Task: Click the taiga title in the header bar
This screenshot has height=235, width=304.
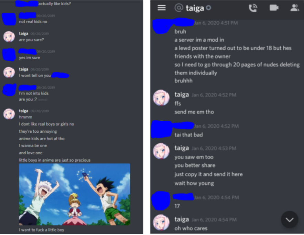Action: pyautogui.click(x=195, y=8)
